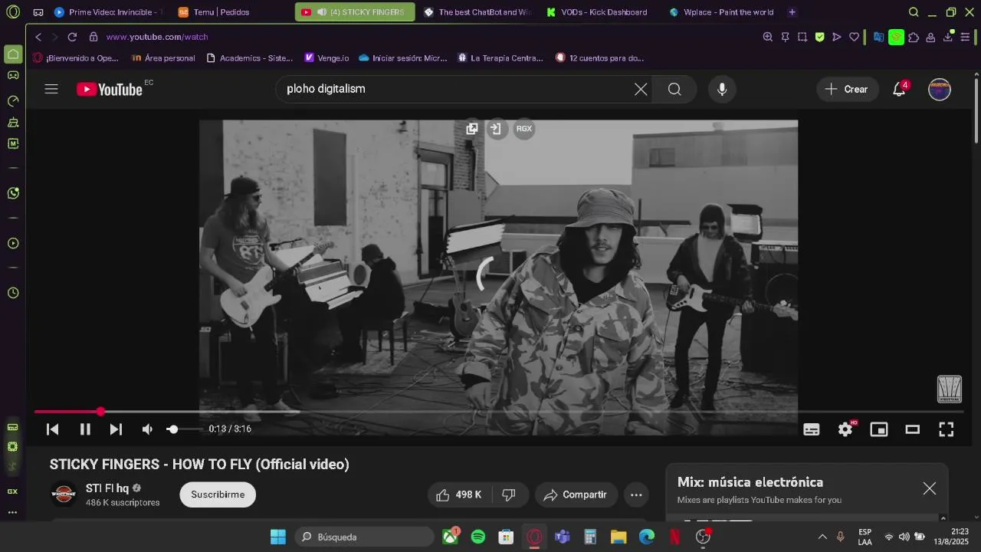Screen dimensions: 981x552
Task: Mute the video with speaker icon
Action: (147, 429)
